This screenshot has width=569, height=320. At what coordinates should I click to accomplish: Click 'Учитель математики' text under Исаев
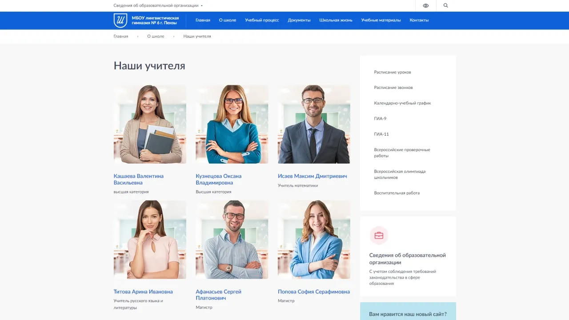click(x=298, y=186)
